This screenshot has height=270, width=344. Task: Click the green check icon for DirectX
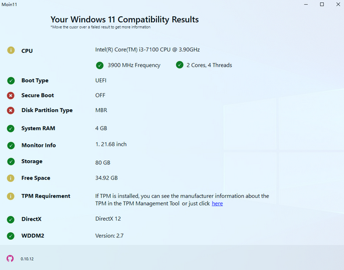pyautogui.click(x=10, y=219)
